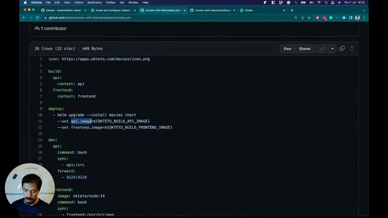Open the volume control in menu bar
This screenshot has height=218, width=388.
(312, 2)
